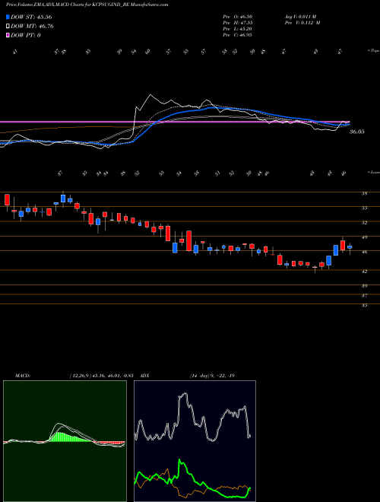The height and width of the screenshot is (502, 380).
Task: Click the 'ADX' panel heading
Action: (x=144, y=376)
